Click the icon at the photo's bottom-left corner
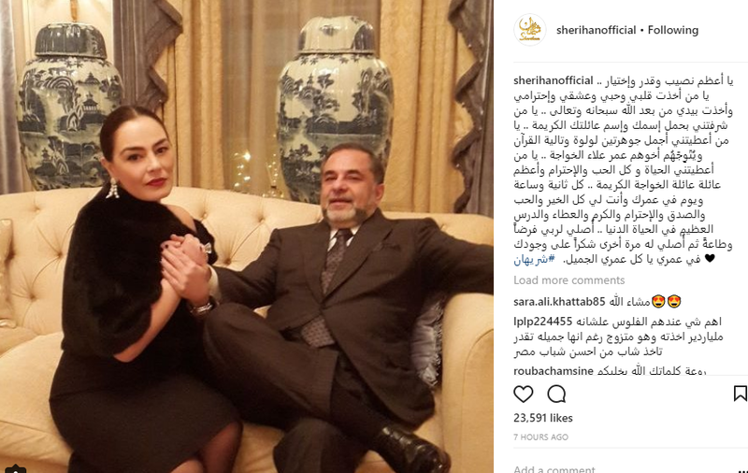This screenshot has height=473, width=748. (15, 468)
